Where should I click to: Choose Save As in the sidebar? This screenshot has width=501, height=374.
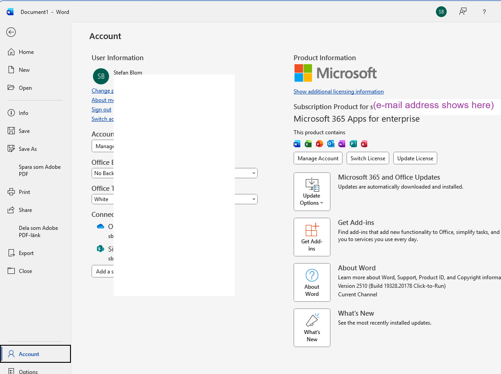click(35, 149)
